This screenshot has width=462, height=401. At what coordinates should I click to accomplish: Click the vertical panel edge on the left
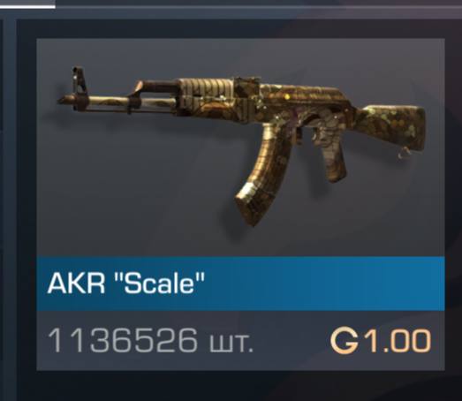pyautogui.click(x=11, y=207)
